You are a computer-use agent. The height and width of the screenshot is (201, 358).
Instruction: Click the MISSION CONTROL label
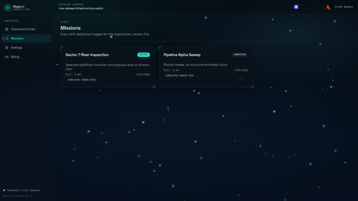coord(72,4)
